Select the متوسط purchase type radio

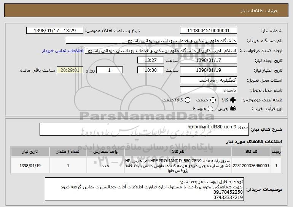pyautogui.click(x=210, y=109)
